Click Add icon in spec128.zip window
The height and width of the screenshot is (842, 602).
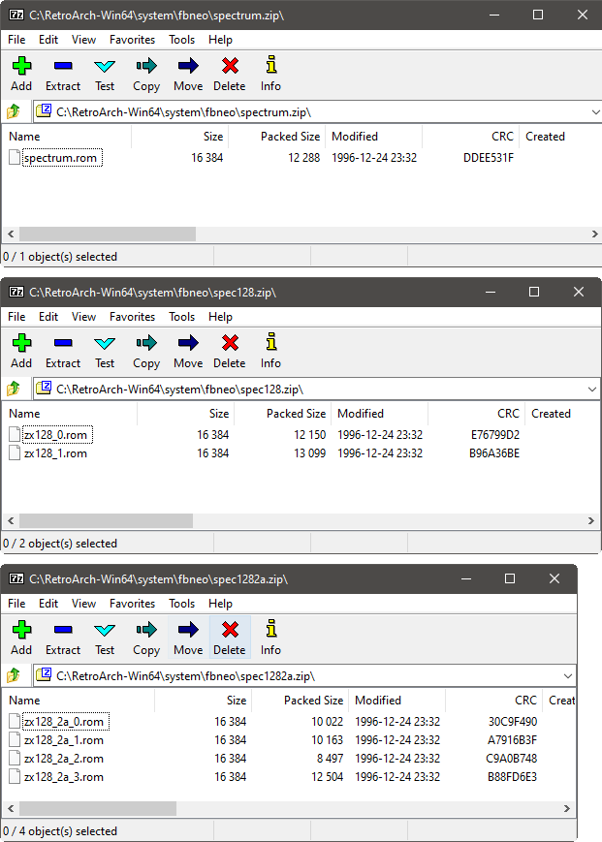pyautogui.click(x=21, y=343)
